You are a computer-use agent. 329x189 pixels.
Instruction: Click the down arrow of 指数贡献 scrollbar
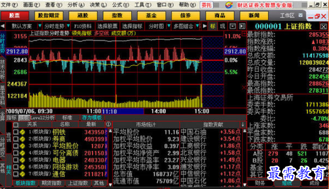coord(244,185)
